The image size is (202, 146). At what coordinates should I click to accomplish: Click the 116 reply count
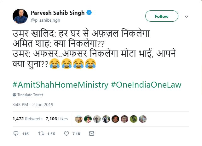pyautogui.click(x=25, y=134)
